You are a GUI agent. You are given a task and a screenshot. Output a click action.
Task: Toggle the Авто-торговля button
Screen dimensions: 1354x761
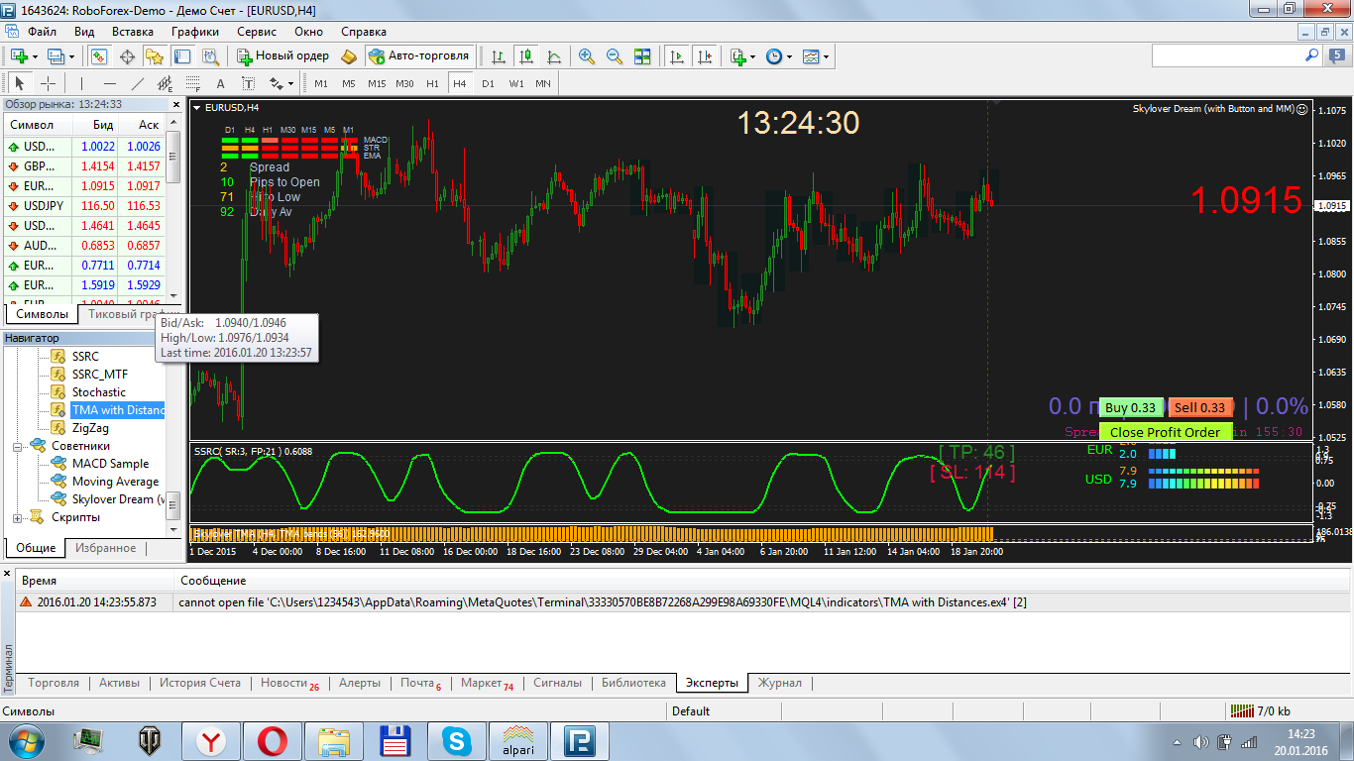[418, 56]
